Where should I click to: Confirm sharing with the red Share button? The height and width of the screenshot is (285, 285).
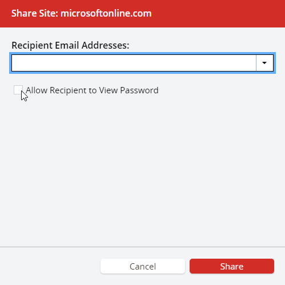click(232, 266)
